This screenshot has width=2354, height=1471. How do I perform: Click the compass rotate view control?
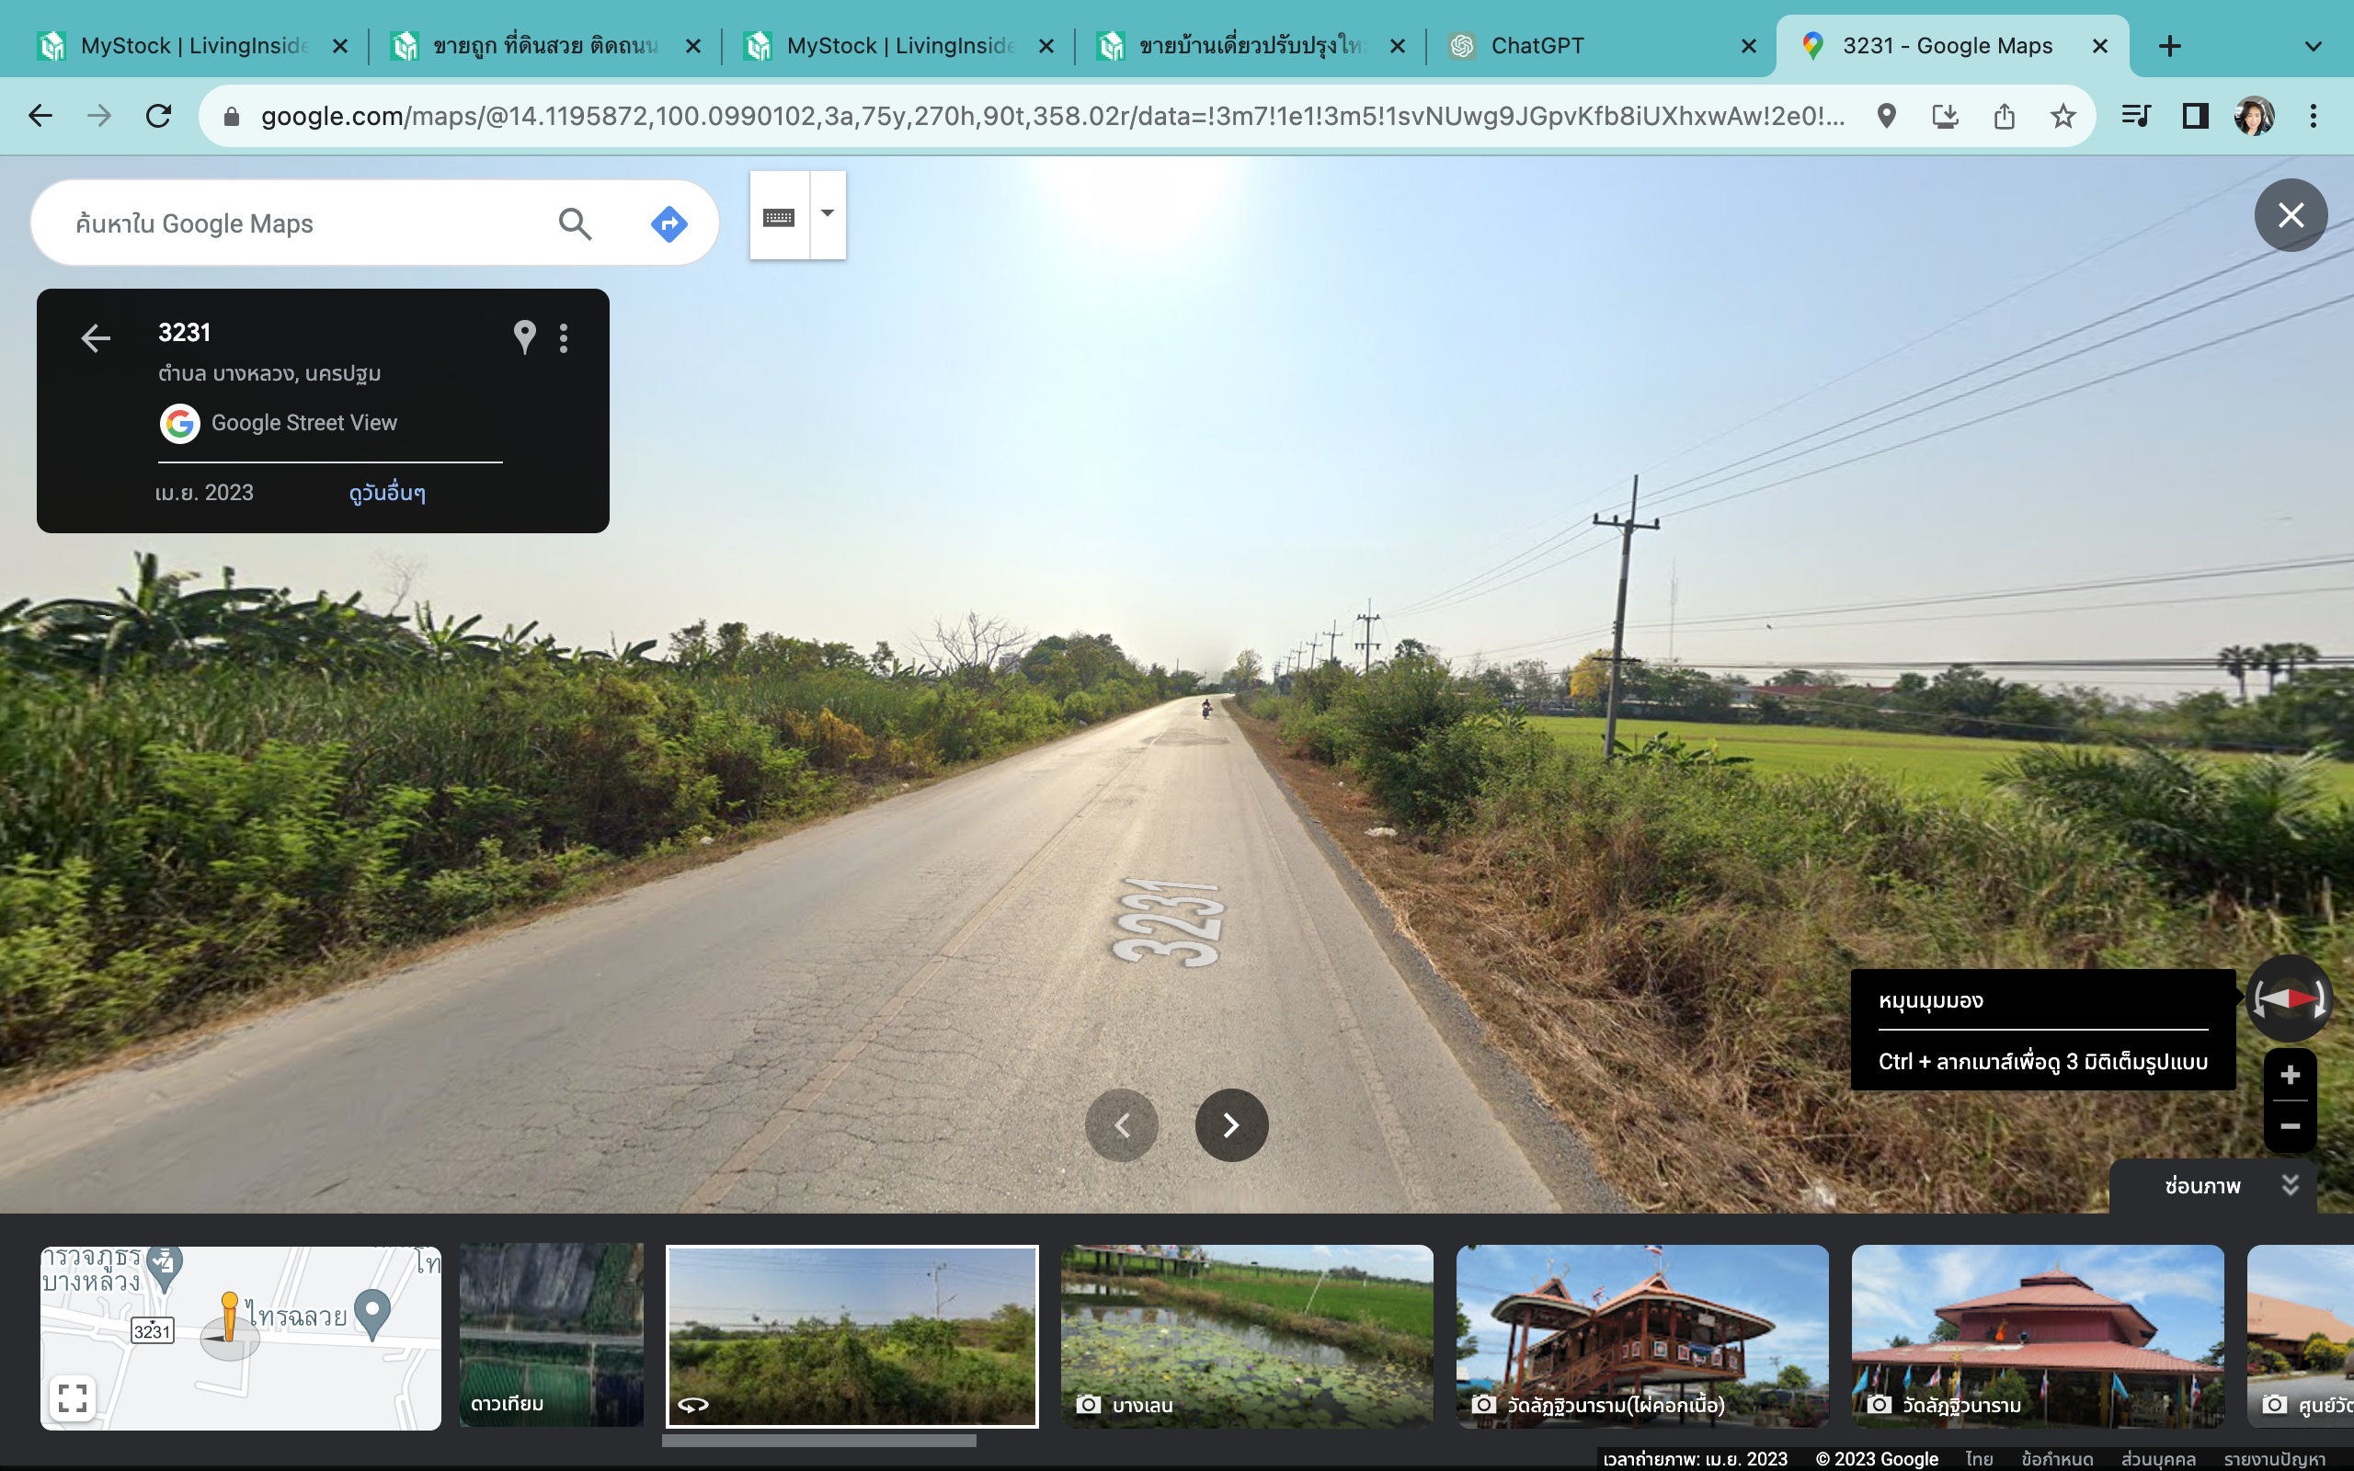tap(2289, 998)
